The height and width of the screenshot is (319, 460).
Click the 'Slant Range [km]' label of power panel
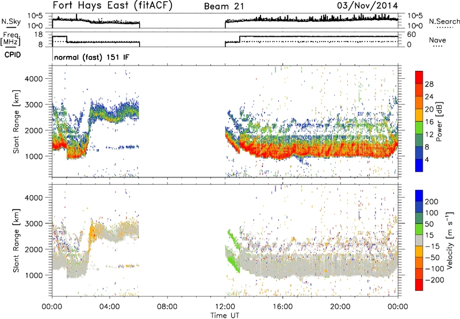coord(16,121)
